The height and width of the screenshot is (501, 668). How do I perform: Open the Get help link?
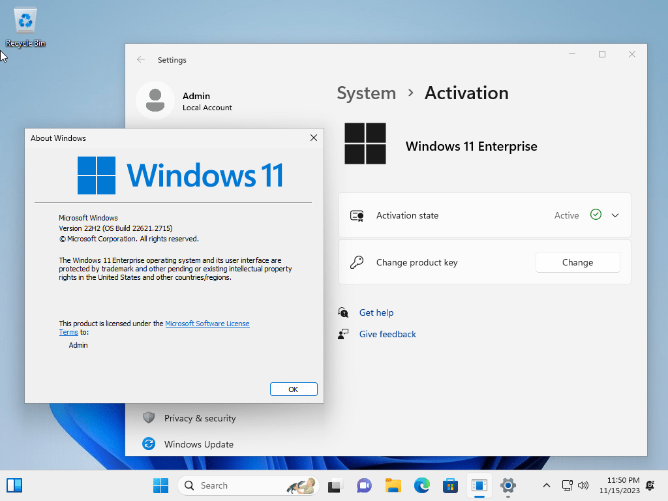click(376, 312)
